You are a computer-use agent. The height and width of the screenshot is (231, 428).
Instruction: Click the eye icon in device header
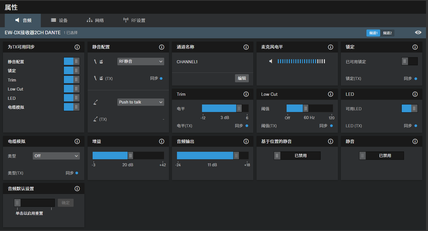point(418,32)
